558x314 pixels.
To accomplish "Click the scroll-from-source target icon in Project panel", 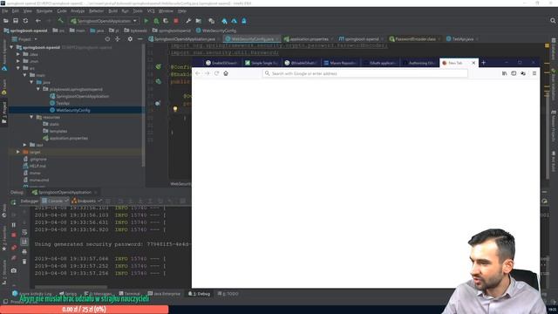I will (x=107, y=38).
